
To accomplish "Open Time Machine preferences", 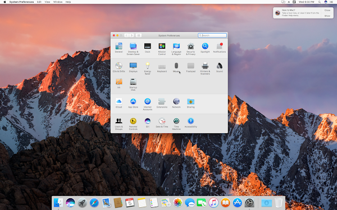I will point(176,124).
